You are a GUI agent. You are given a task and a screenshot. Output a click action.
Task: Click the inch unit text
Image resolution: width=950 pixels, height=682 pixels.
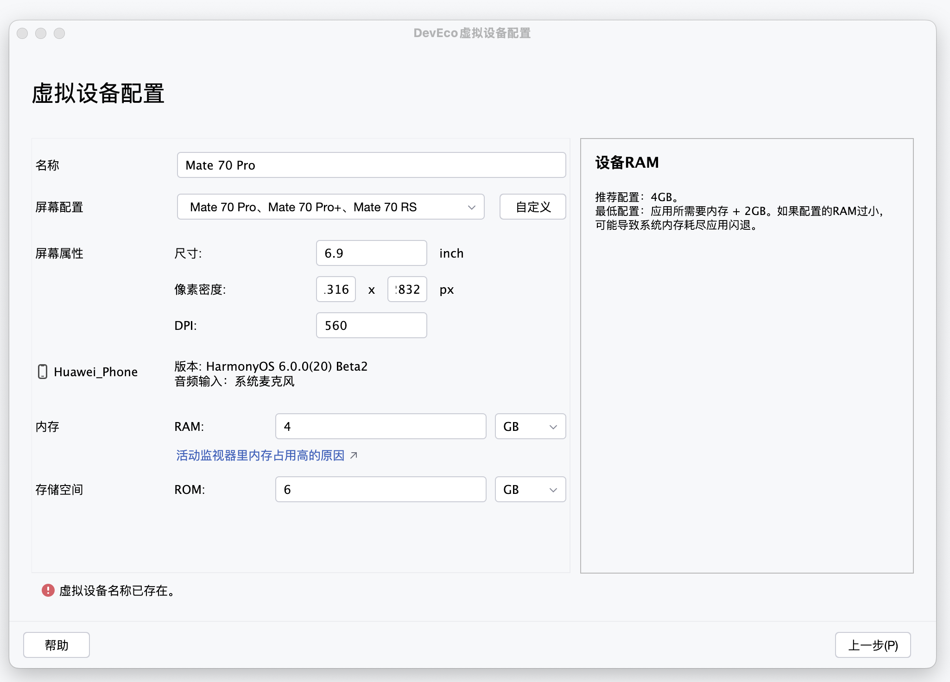[x=451, y=253]
